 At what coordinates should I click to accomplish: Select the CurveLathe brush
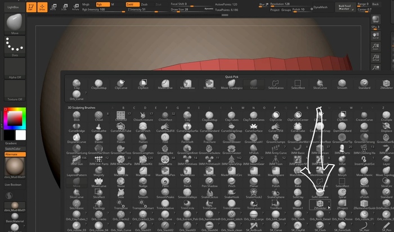pos(98,127)
